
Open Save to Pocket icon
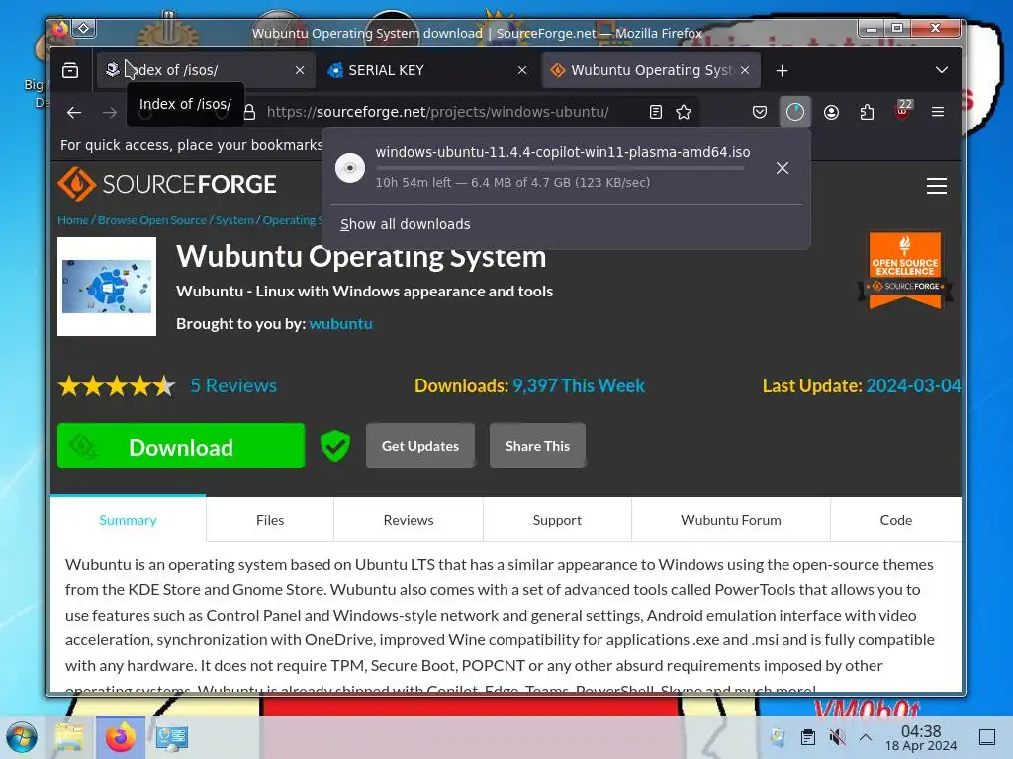(x=759, y=113)
